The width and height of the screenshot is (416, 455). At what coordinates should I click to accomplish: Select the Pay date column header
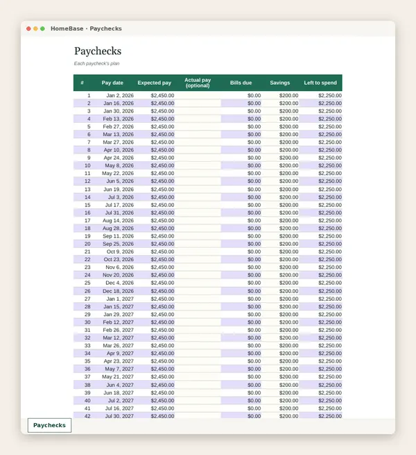[112, 83]
